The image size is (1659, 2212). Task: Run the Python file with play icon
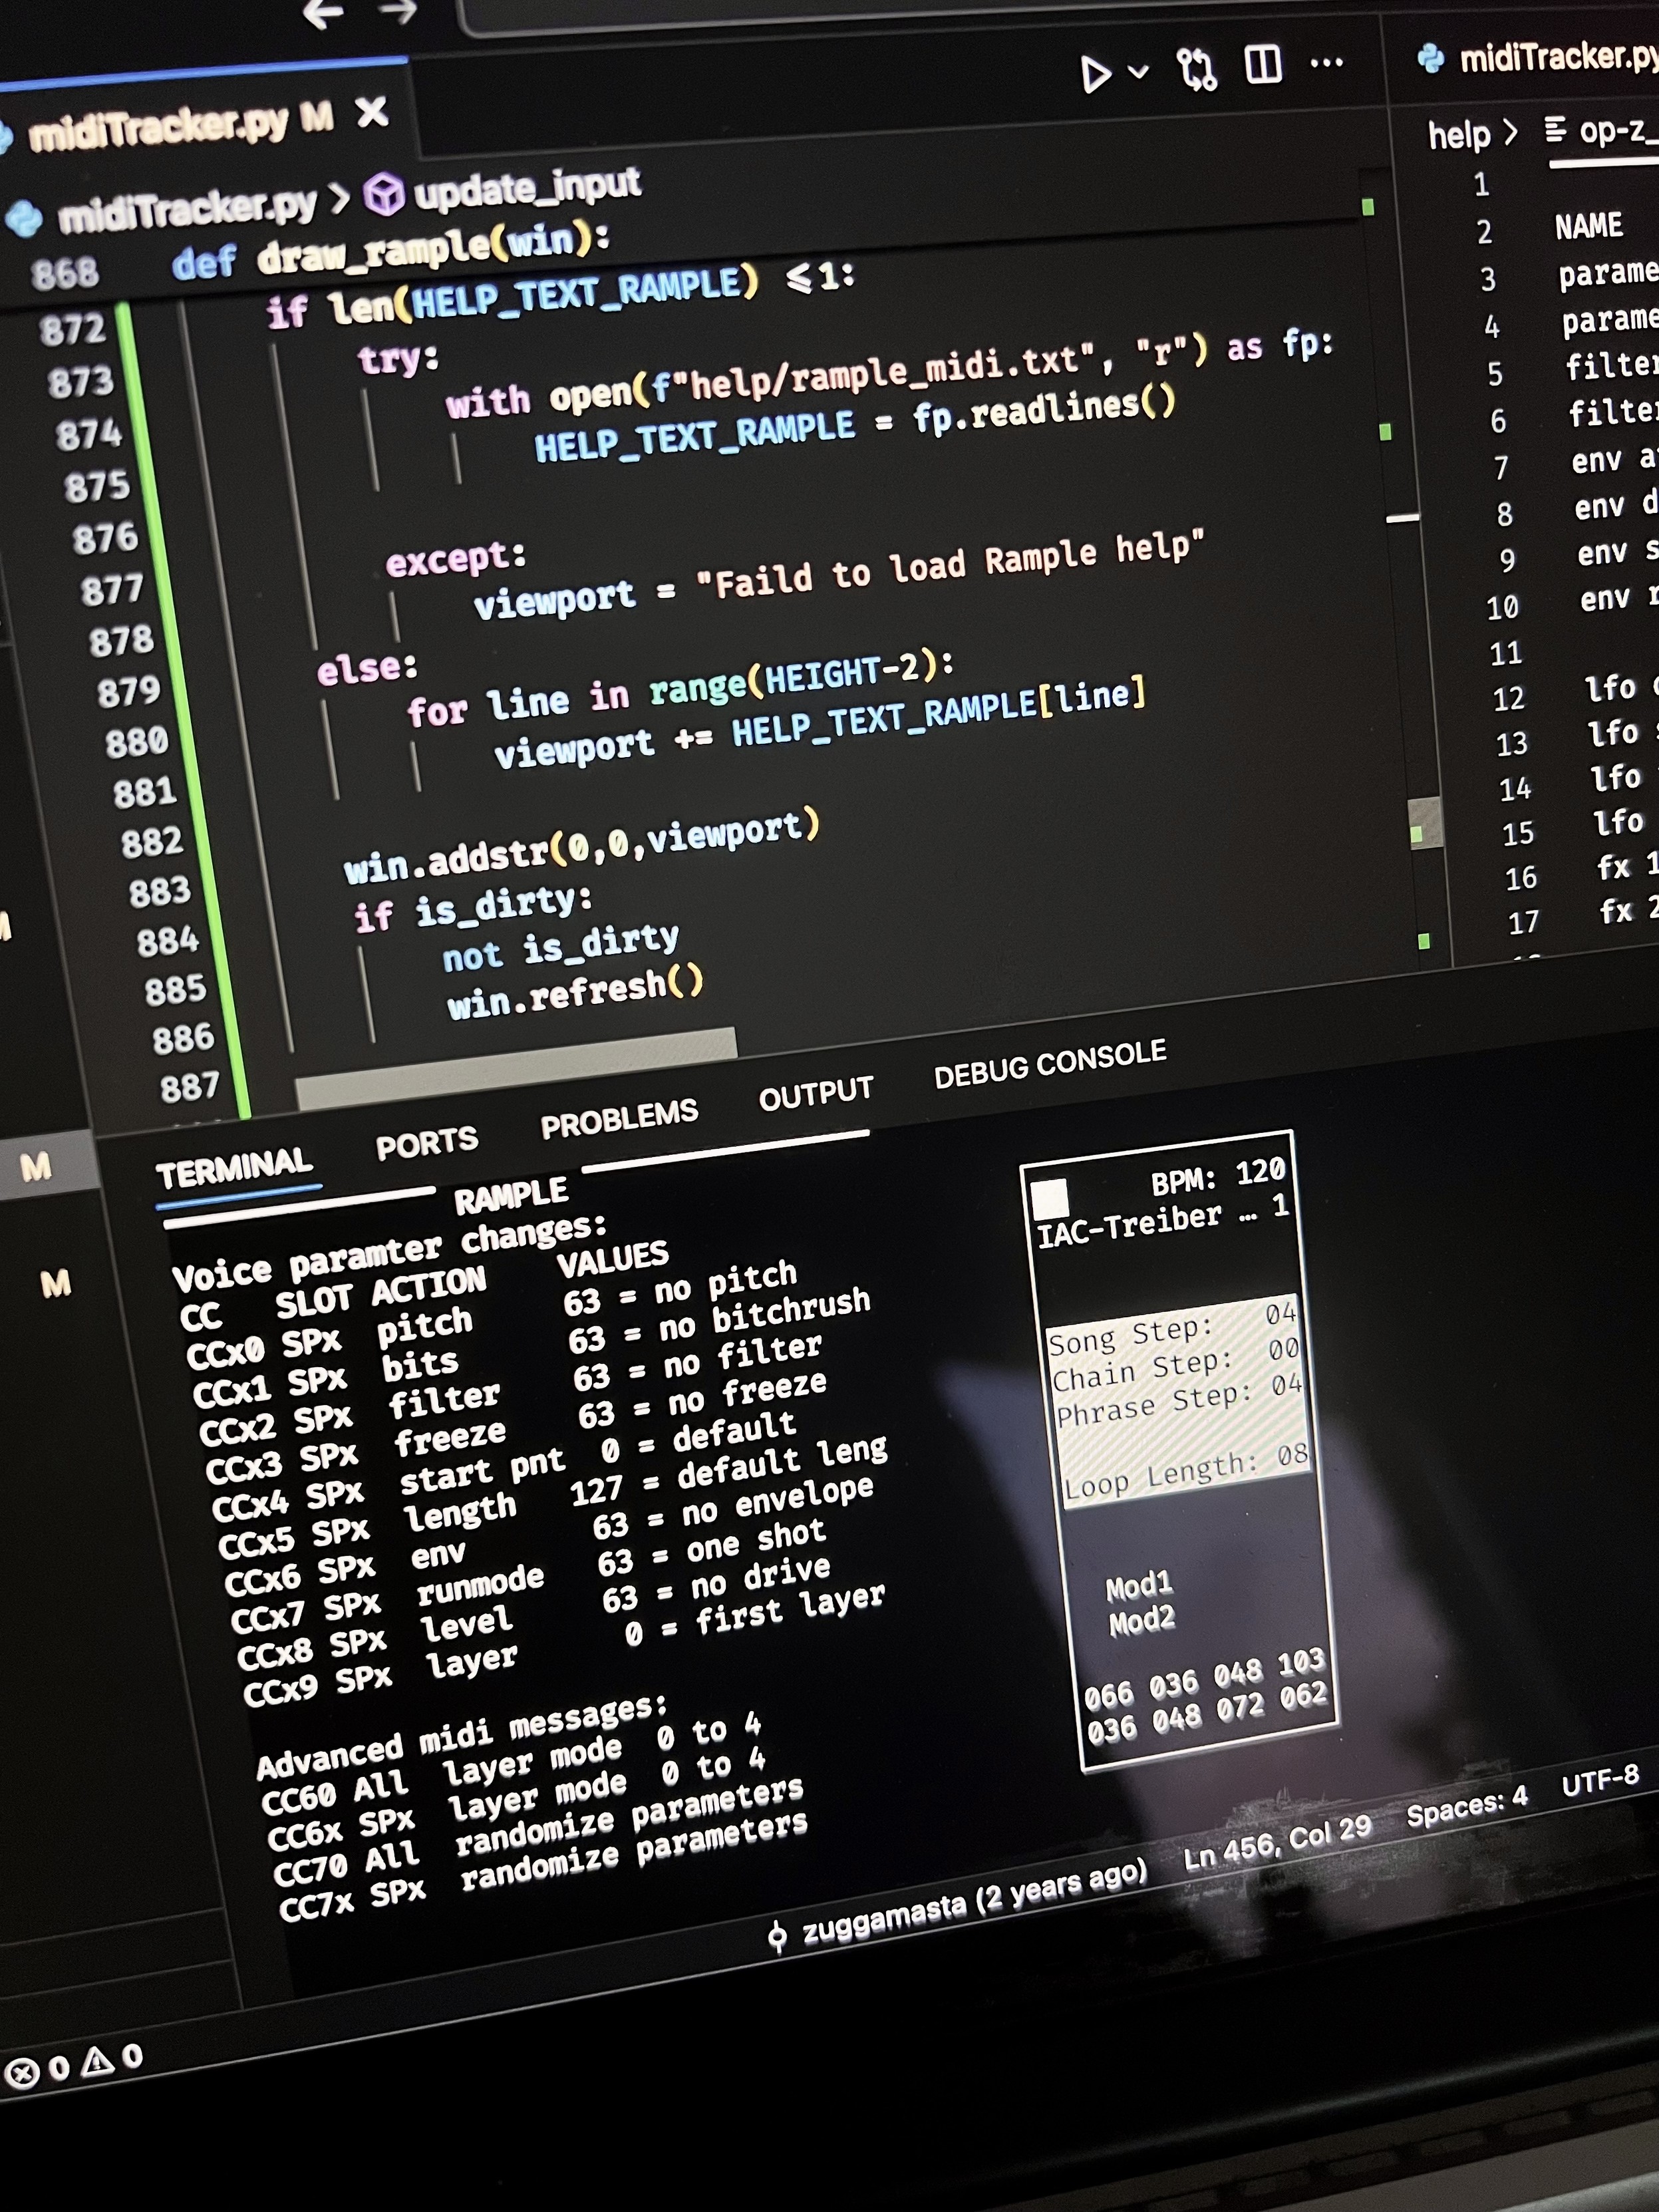click(x=1095, y=75)
